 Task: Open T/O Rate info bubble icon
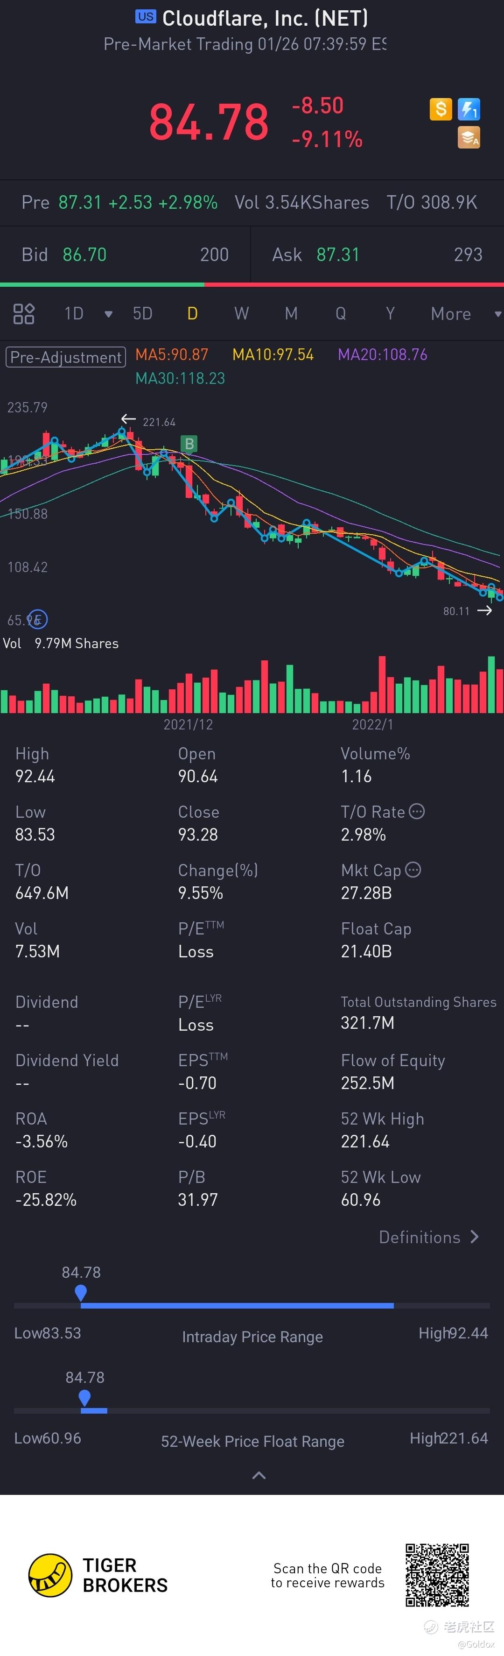(x=417, y=811)
